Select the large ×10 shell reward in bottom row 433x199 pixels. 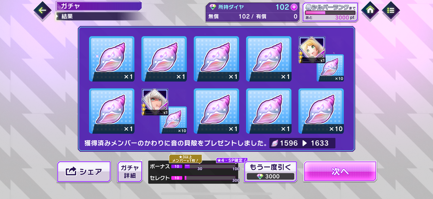(x=321, y=111)
